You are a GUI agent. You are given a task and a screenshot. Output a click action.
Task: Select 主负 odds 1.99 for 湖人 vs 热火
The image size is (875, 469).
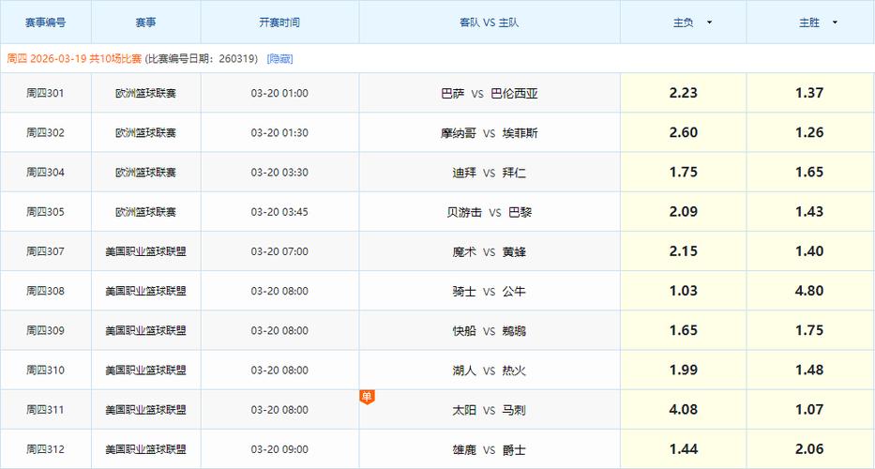click(x=684, y=371)
